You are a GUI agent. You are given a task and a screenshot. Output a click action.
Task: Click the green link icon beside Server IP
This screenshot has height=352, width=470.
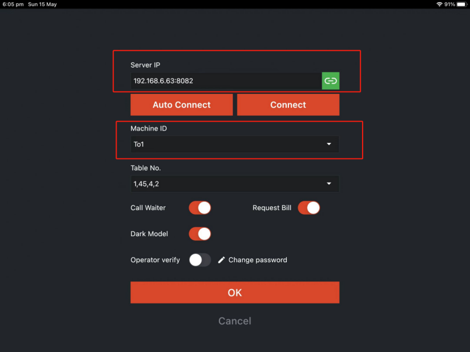tap(331, 81)
